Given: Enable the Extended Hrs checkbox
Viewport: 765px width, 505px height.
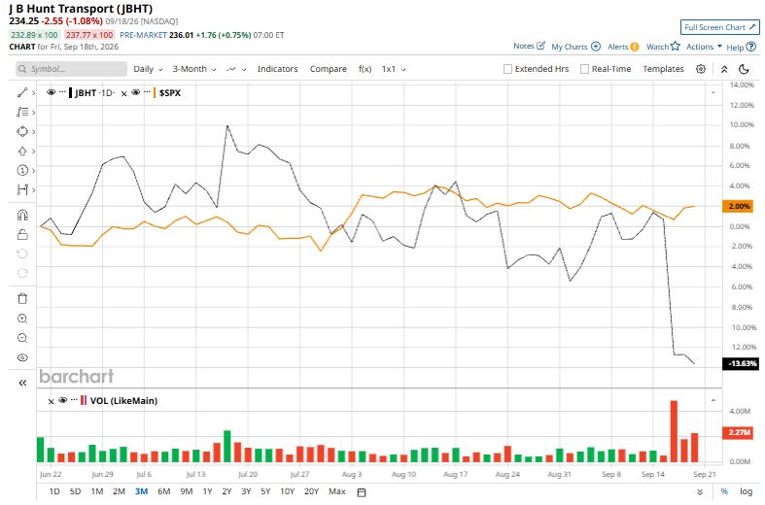Looking at the screenshot, I should click(x=507, y=69).
